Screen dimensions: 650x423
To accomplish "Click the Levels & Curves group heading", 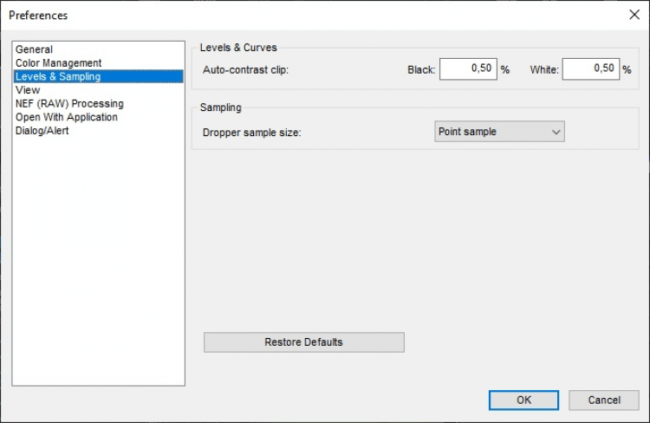I will (238, 48).
